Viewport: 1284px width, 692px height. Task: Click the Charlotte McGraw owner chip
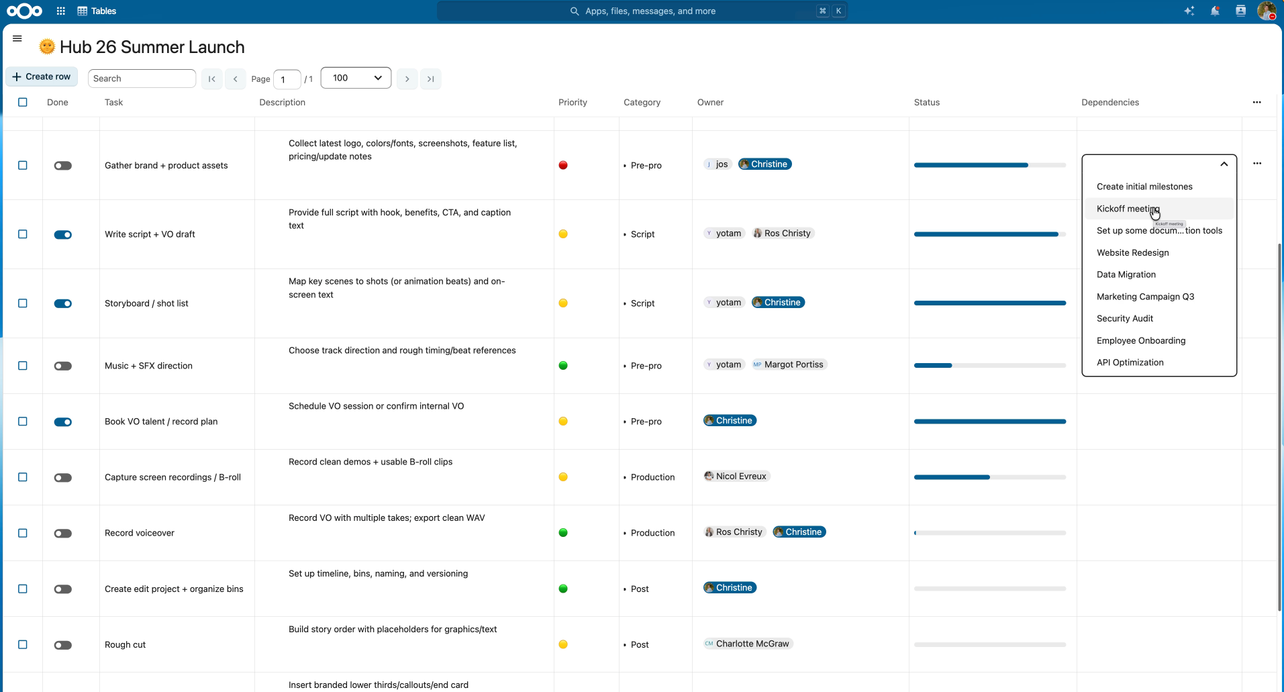(x=748, y=644)
